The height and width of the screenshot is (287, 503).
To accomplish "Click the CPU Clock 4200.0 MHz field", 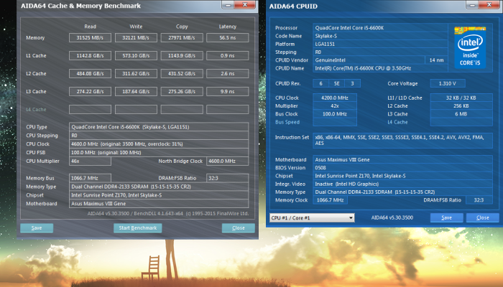I will coord(335,98).
